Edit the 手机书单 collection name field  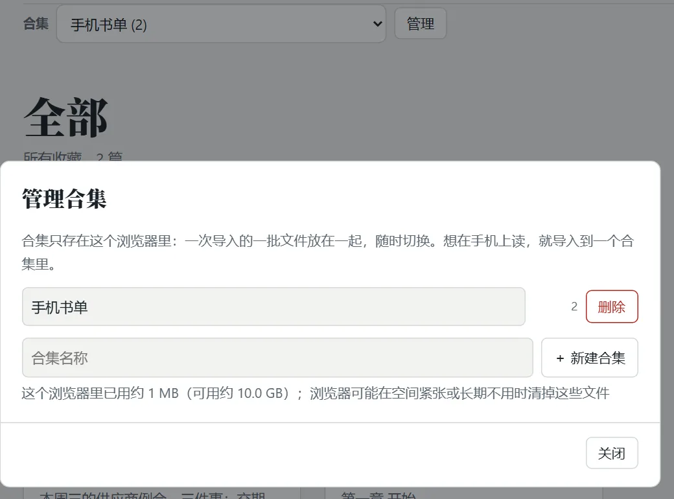pos(273,307)
